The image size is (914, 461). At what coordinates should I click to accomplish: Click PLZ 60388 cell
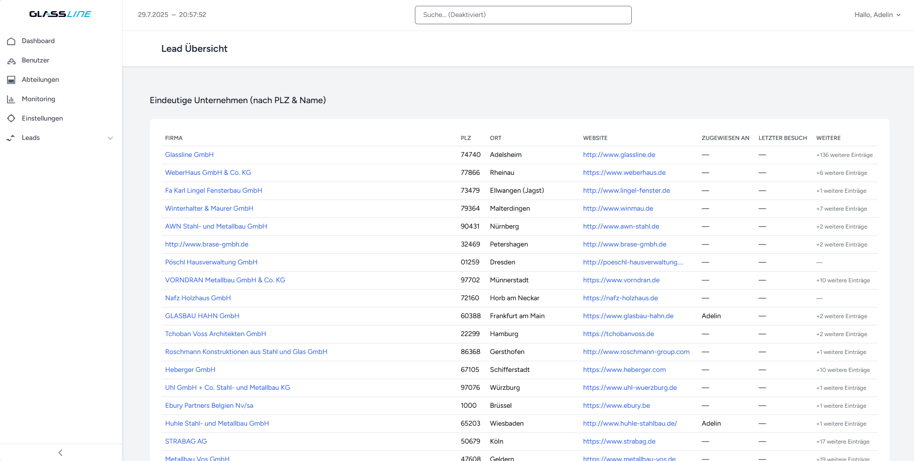tap(471, 316)
